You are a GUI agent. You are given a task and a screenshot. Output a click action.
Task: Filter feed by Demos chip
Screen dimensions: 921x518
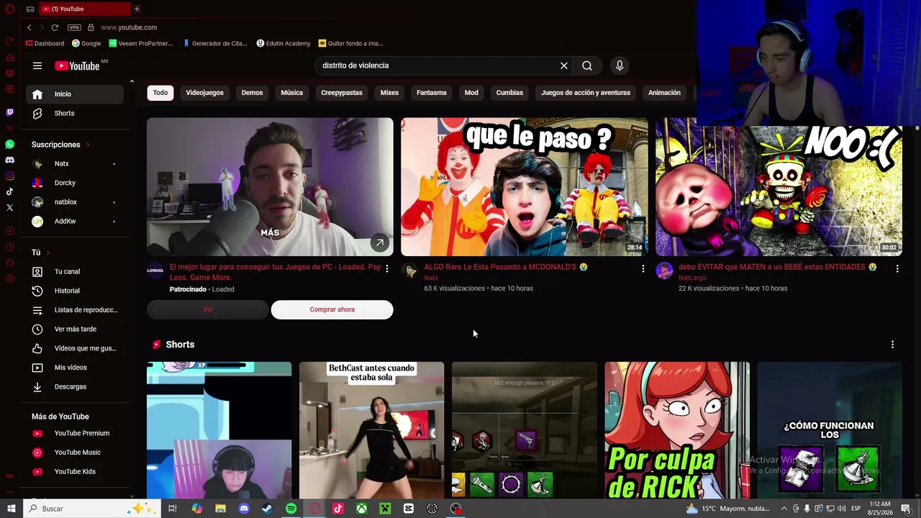pyautogui.click(x=252, y=93)
